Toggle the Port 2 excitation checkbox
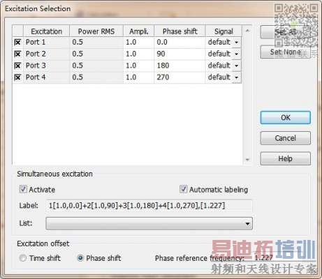322x279 pixels. 17,54
